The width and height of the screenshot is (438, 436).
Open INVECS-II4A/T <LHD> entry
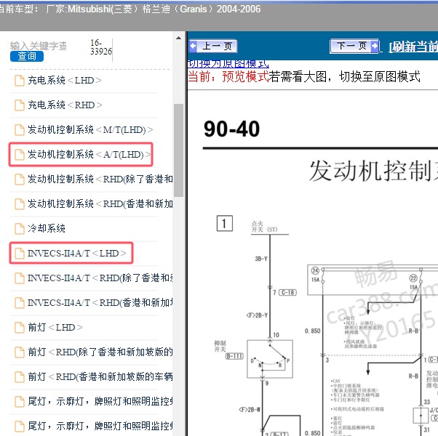[76, 254]
